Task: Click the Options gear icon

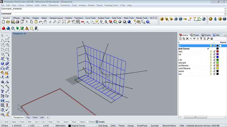Action: point(138,22)
